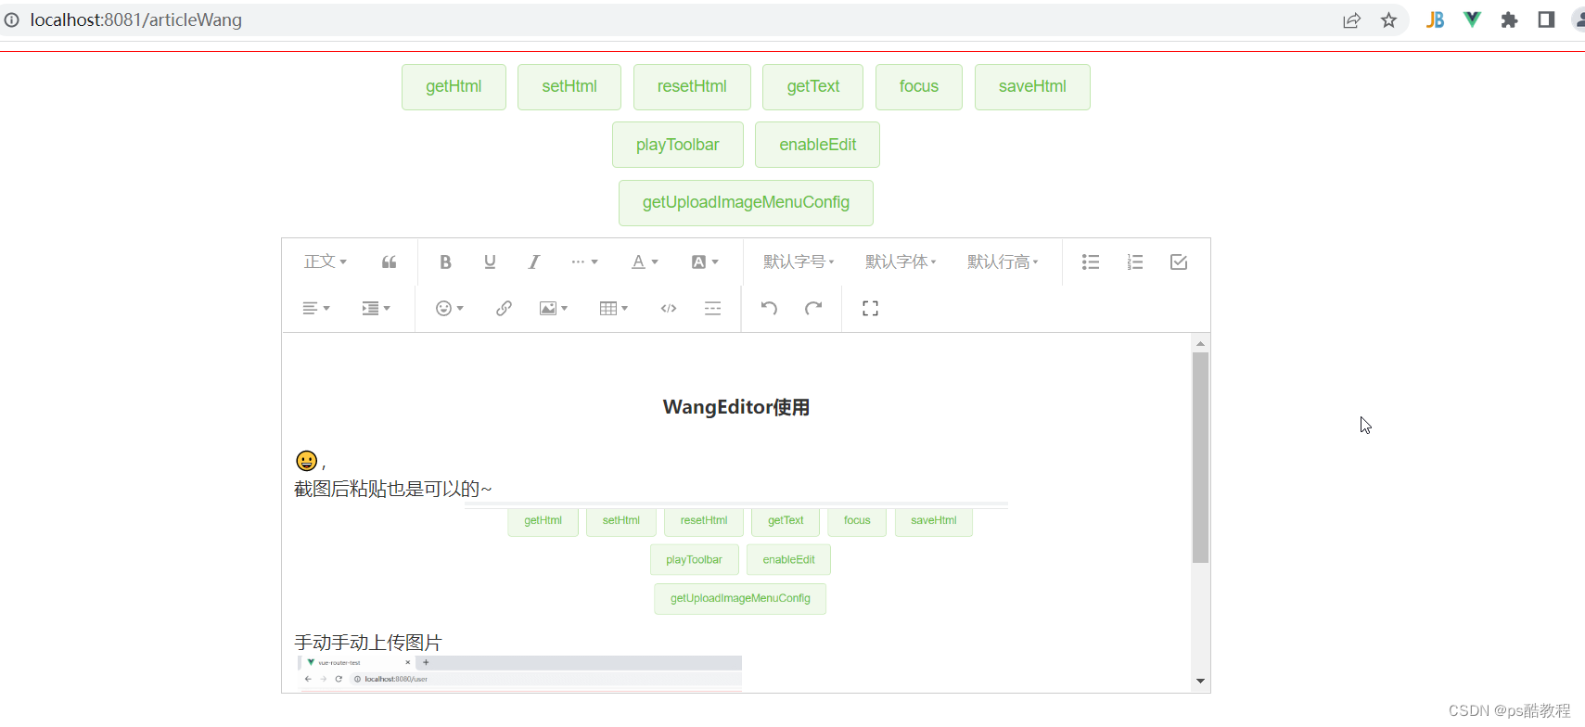This screenshot has width=1585, height=727.
Task: Click the enableEdit button
Action: pyautogui.click(x=817, y=145)
